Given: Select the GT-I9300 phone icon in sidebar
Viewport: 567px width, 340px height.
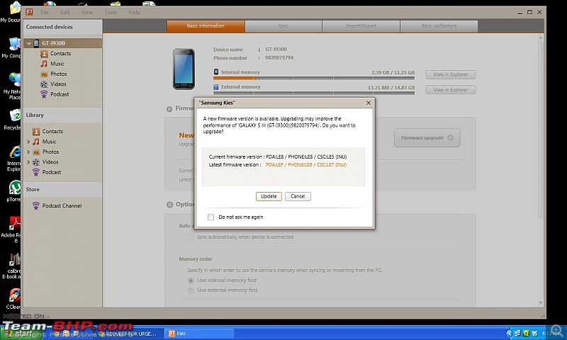Looking at the screenshot, I should coord(36,43).
